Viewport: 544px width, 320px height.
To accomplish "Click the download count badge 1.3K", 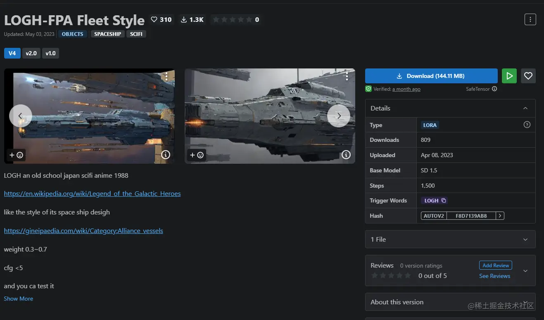I will 192,19.
